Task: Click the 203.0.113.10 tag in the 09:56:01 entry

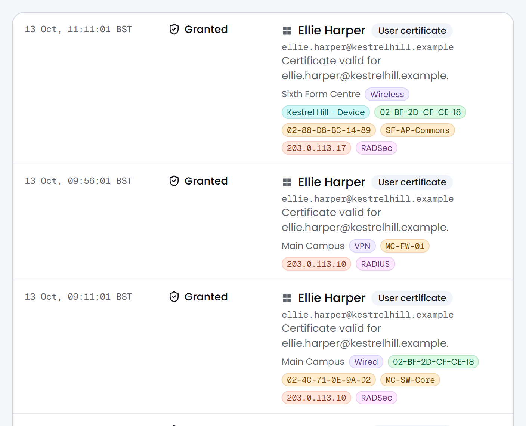Action: click(316, 264)
